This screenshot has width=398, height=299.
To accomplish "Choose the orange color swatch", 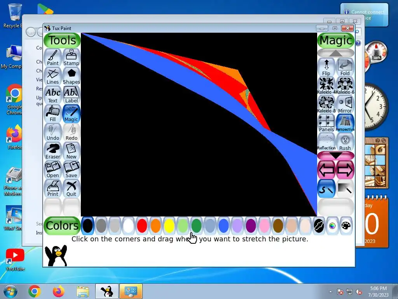I will pos(155,226).
